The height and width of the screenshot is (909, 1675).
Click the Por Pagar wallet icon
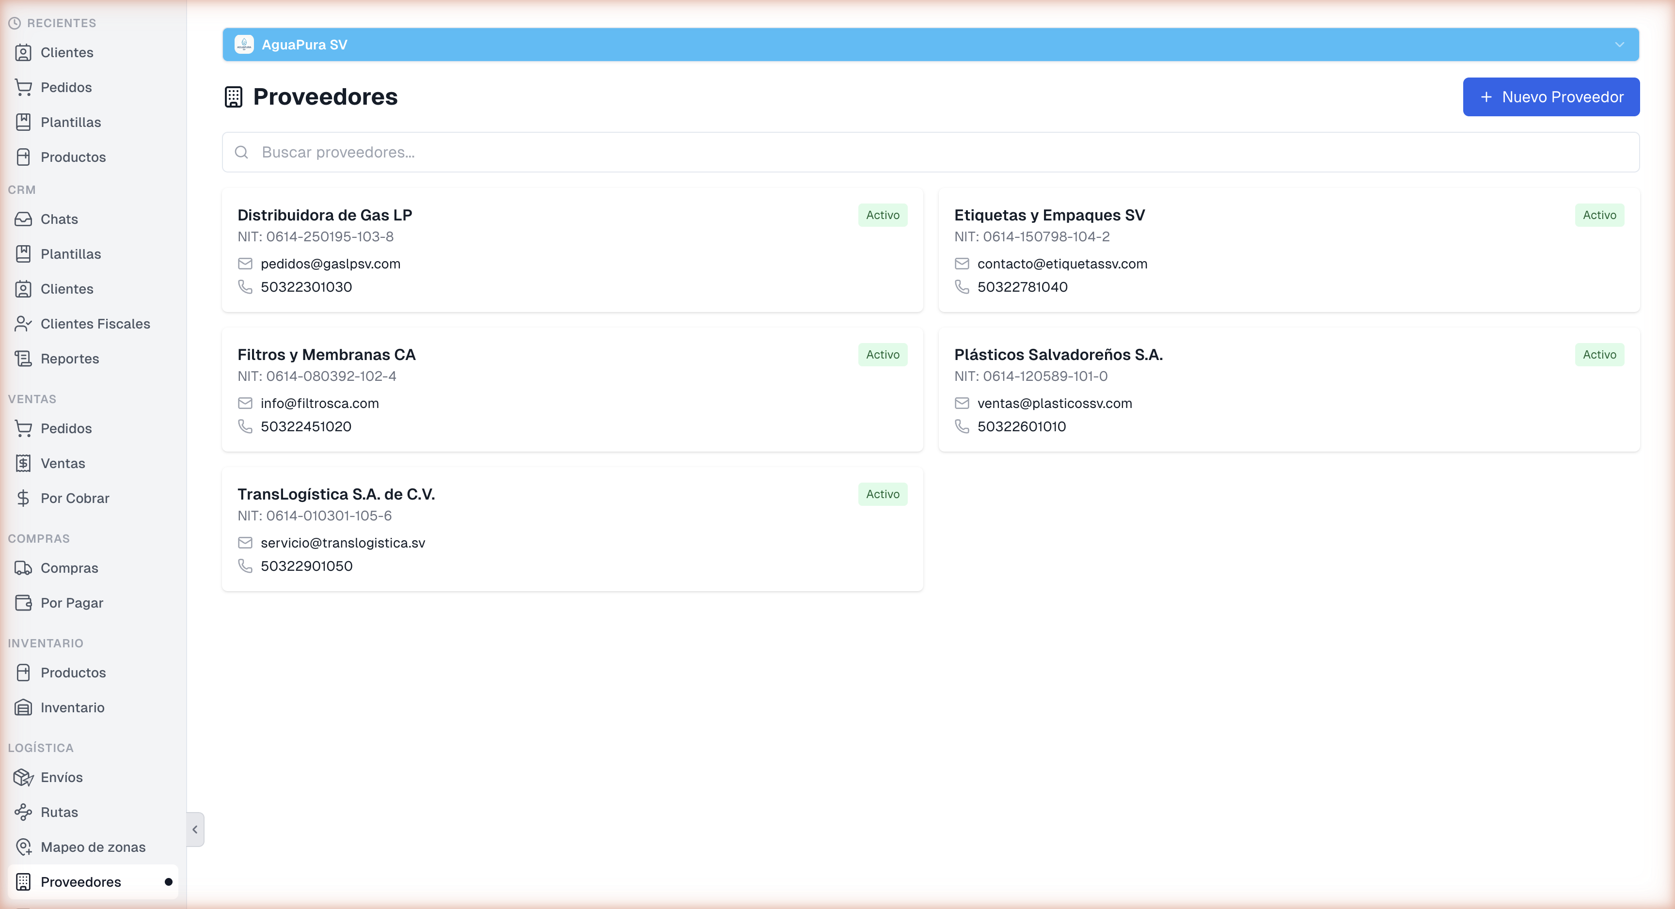point(23,603)
